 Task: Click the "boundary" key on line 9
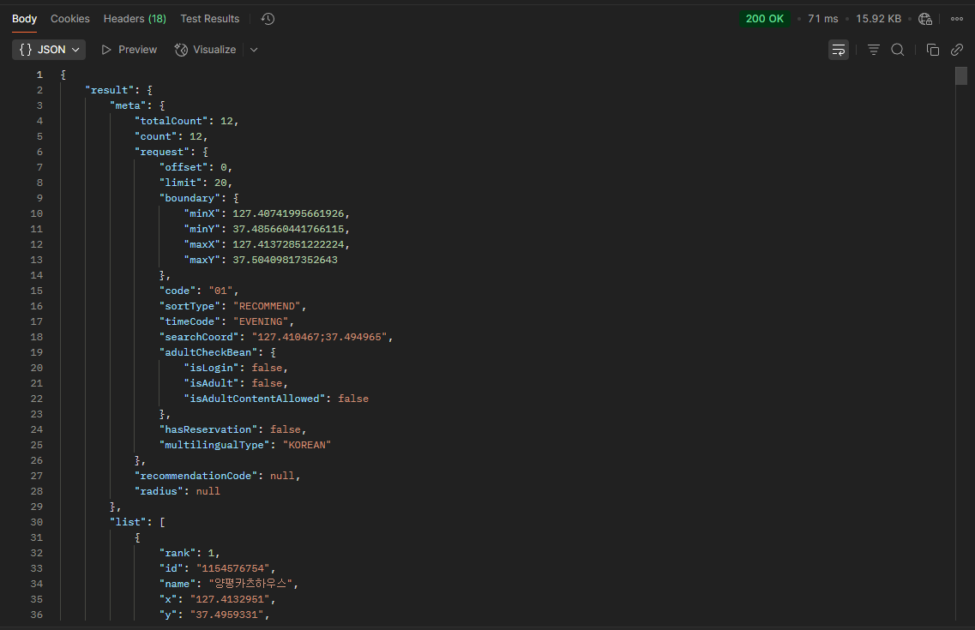click(190, 198)
